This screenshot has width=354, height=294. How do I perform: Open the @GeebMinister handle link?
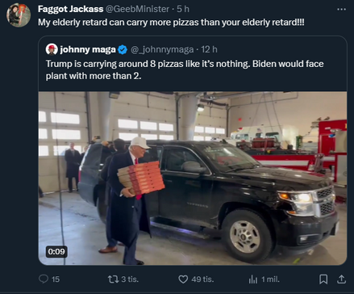click(137, 9)
